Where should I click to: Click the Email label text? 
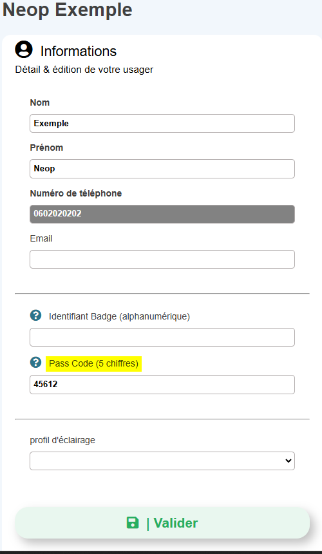[41, 238]
